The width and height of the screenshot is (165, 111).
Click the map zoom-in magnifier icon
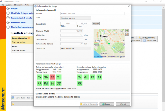127,30
